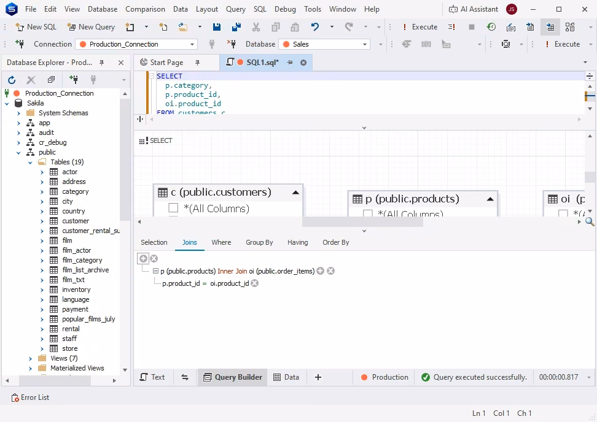
Task: Expand the System Schemas node
Action: (x=18, y=113)
